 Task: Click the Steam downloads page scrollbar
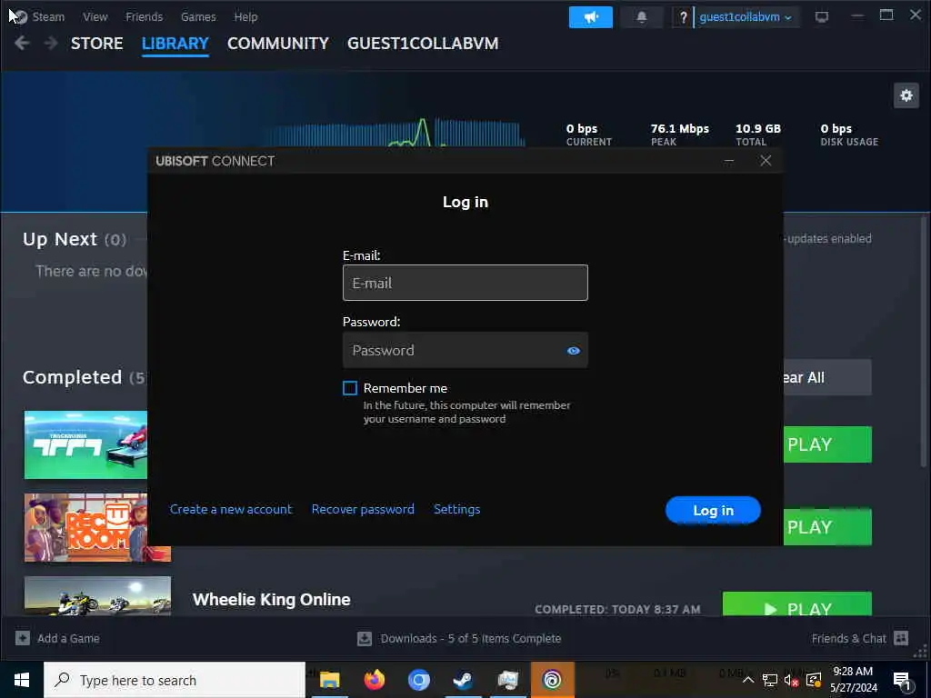924,341
